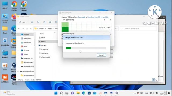Open the Oracle VirtualBox cube shortcut
The height and width of the screenshot is (96, 172).
[x=14, y=67]
